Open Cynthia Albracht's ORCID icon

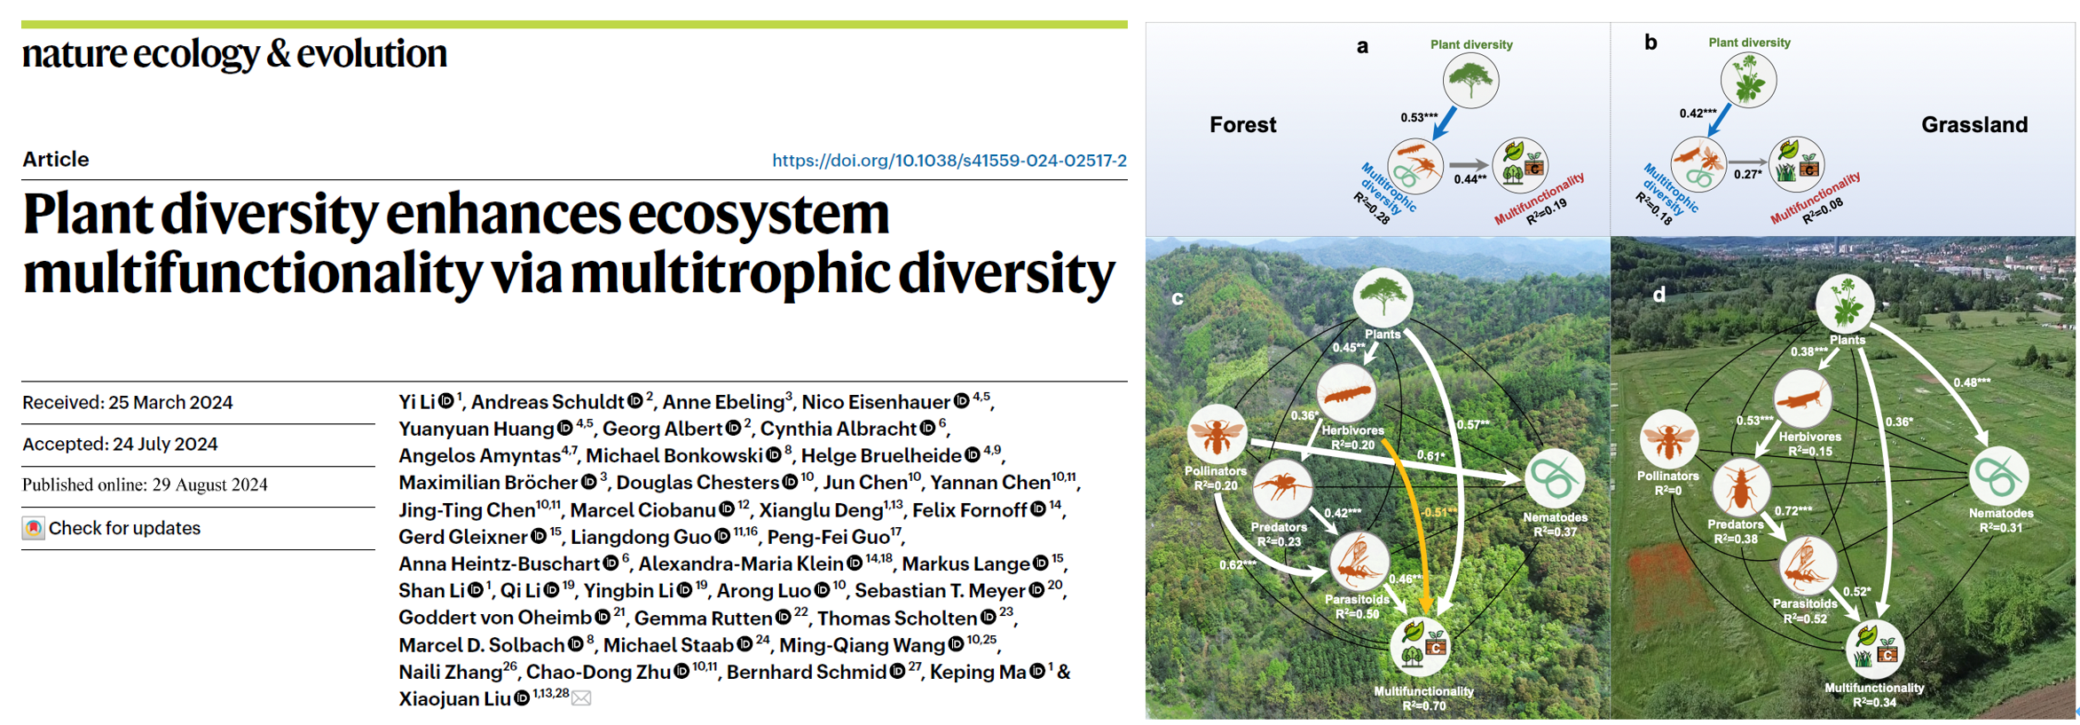point(927,428)
